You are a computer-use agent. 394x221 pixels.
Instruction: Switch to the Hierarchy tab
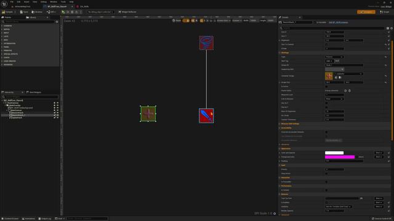coord(7,92)
